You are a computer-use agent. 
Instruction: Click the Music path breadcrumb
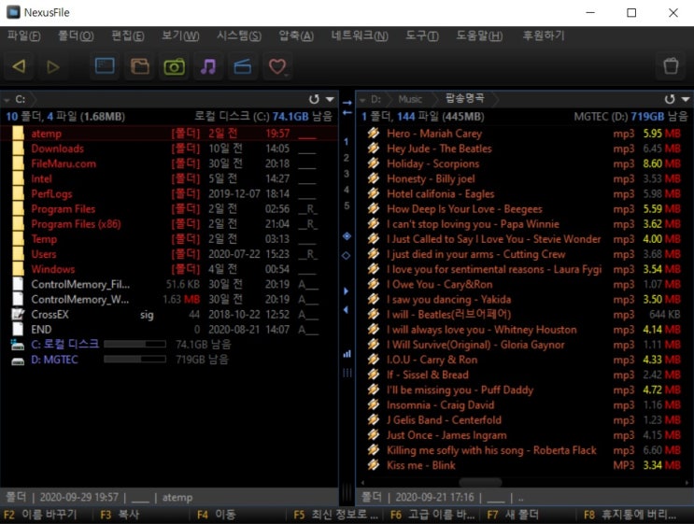pos(410,99)
